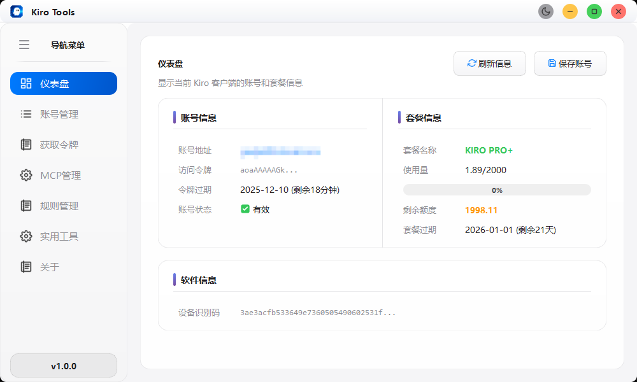Click the v1.0.0 version button
This screenshot has height=382, width=637.
[63, 365]
